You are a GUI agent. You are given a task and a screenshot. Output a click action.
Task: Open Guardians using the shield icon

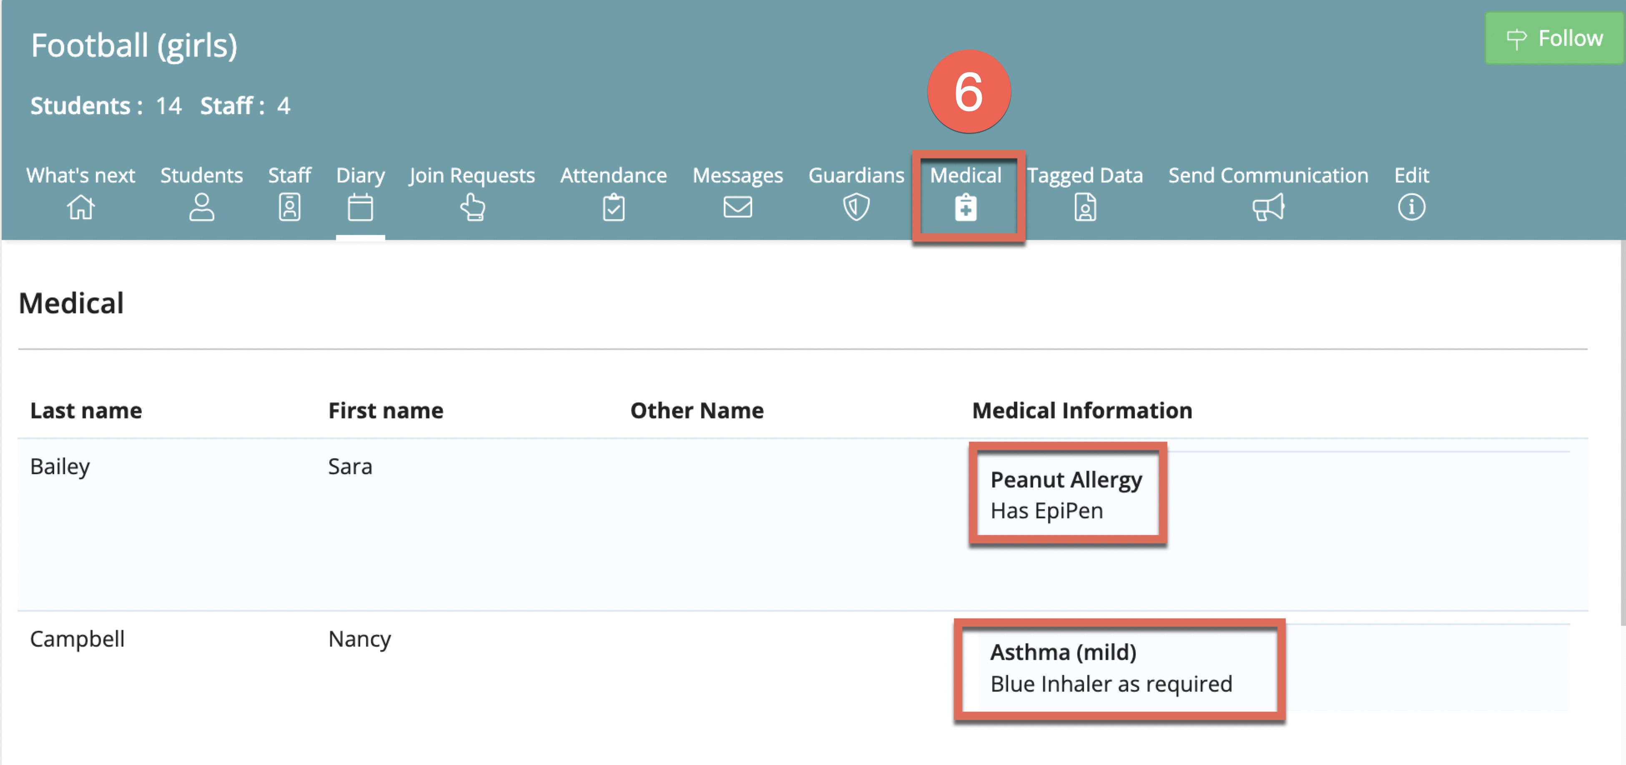(x=856, y=207)
